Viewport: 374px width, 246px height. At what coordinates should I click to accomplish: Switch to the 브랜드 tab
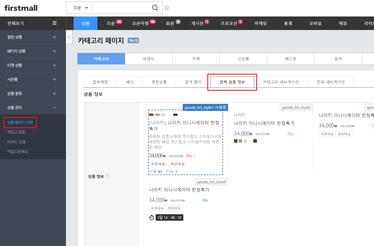click(x=149, y=59)
